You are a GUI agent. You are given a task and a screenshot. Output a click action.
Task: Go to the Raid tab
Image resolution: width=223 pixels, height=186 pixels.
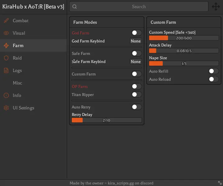pyautogui.click(x=34, y=58)
